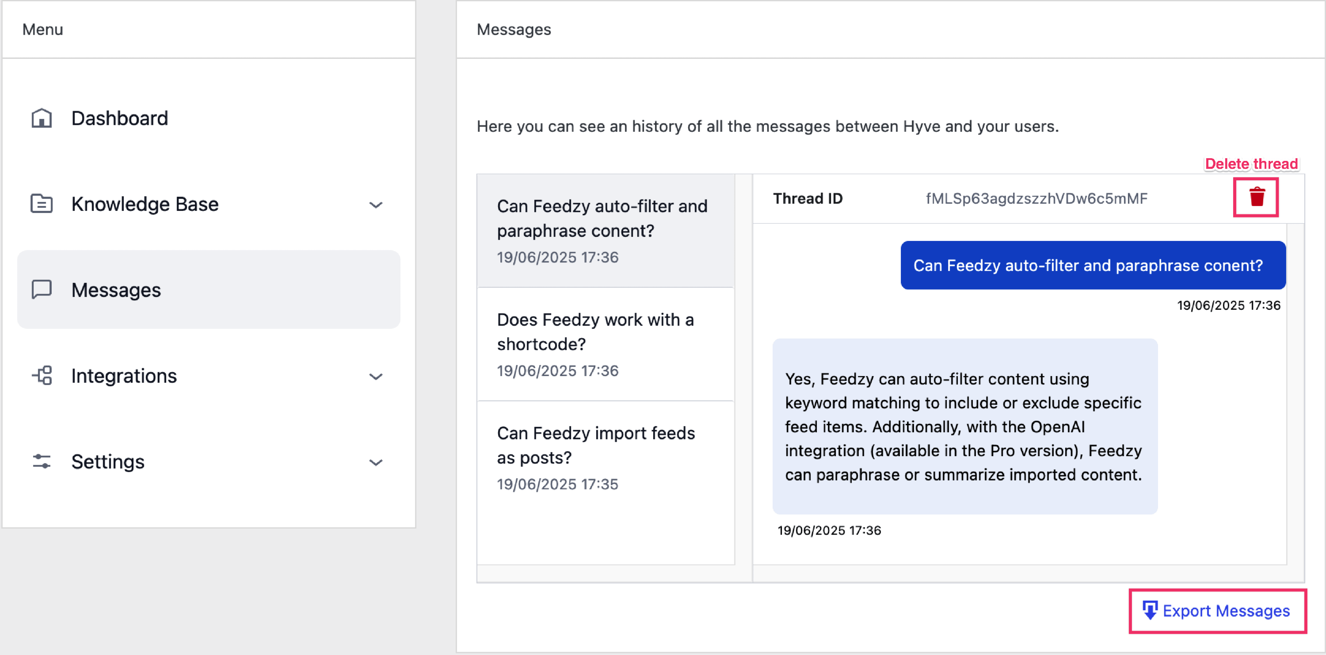Expand the Knowledge Base submenu chevron
The width and height of the screenshot is (1326, 655).
[x=376, y=205]
